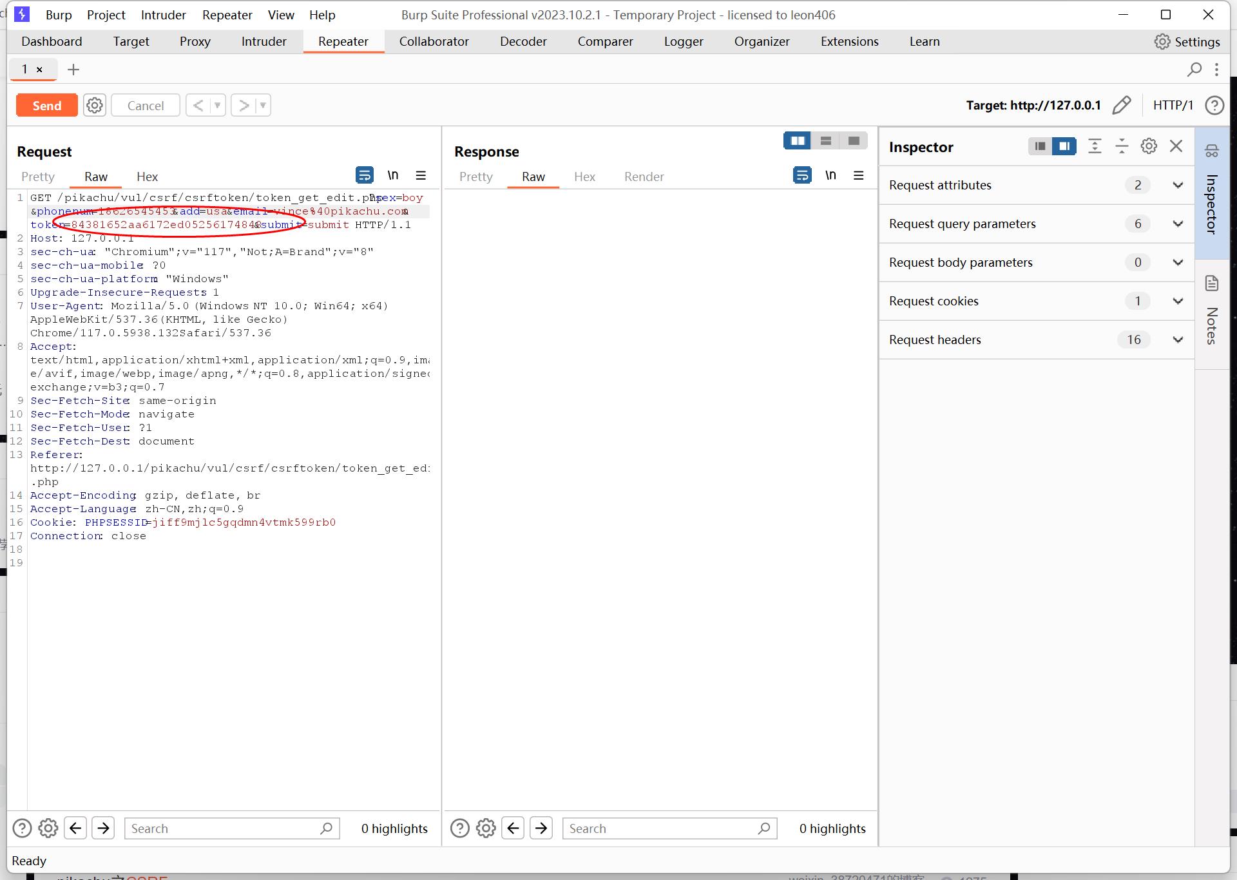Open response search settings gear
The image size is (1237, 880).
tap(486, 828)
